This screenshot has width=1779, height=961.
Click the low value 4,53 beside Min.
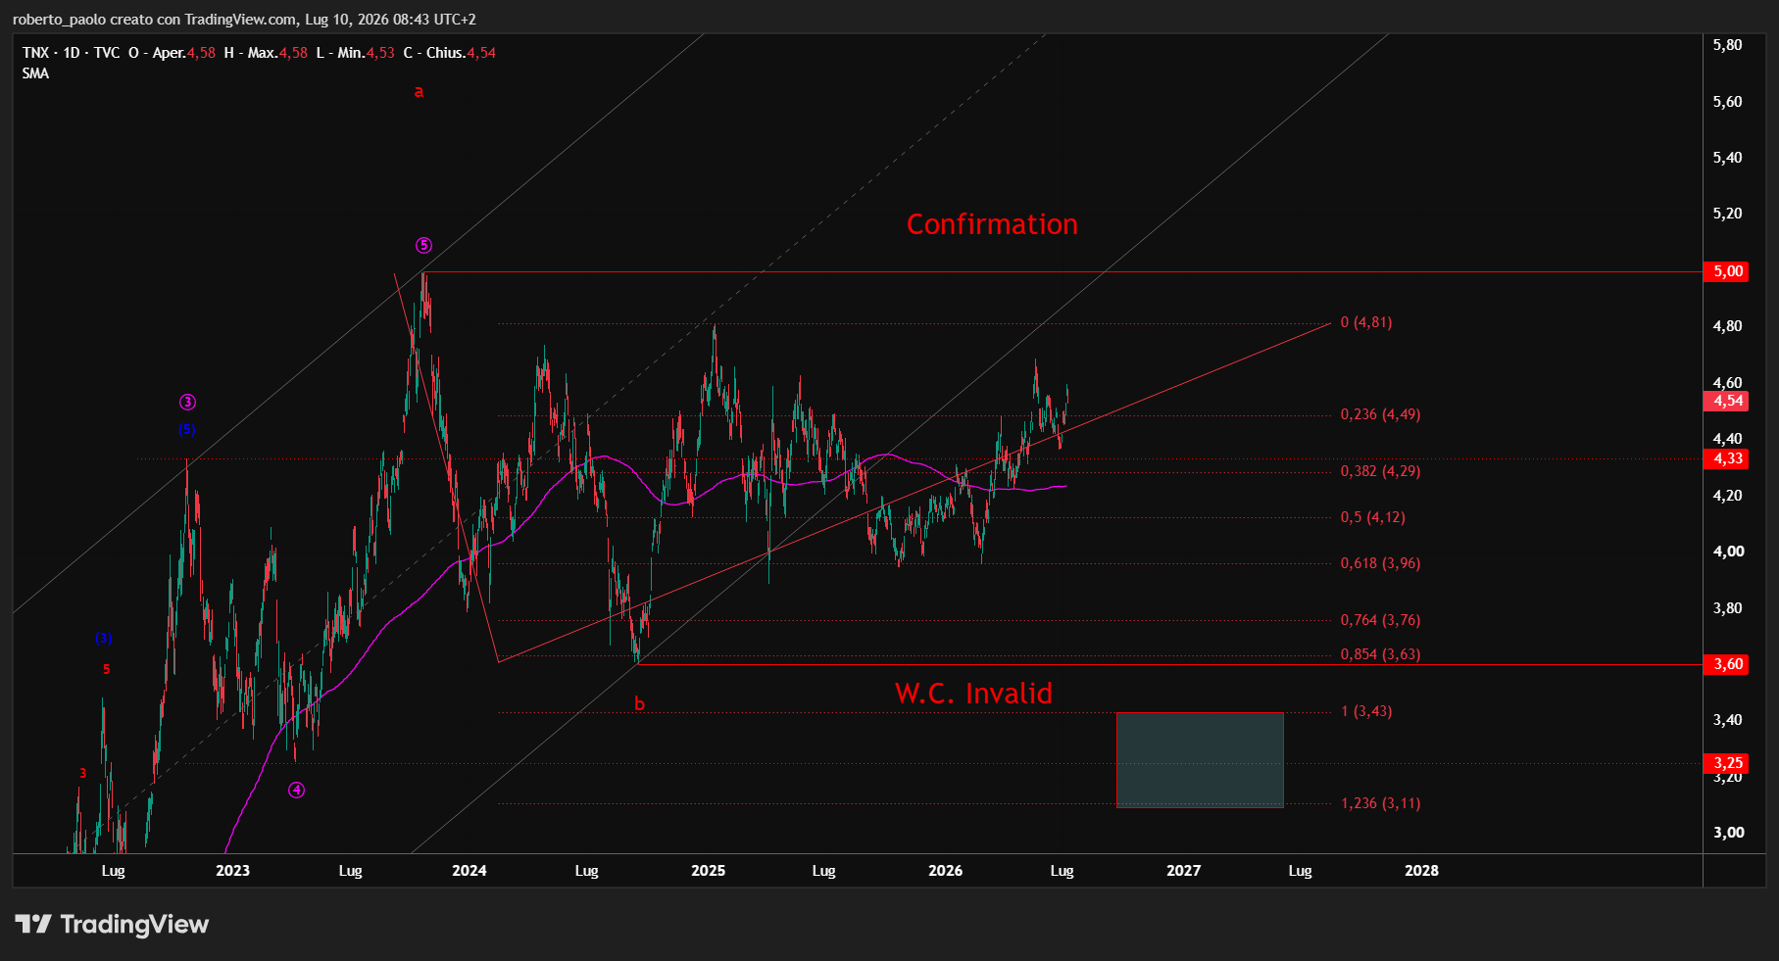coord(380,53)
